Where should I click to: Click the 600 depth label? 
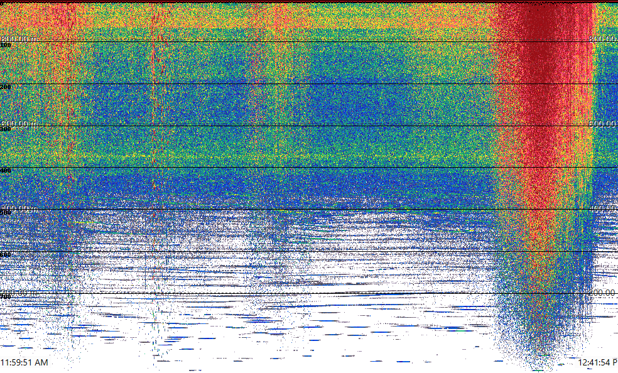6,255
